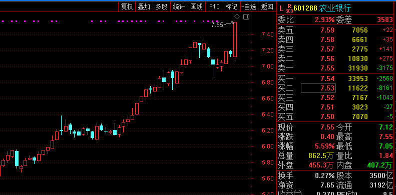Switch to 多股 multi-stock view
Screen dimensions: 396x195
pos(162,7)
